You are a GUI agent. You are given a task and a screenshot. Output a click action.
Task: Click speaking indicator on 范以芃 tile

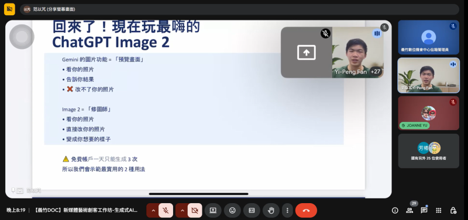(x=453, y=64)
